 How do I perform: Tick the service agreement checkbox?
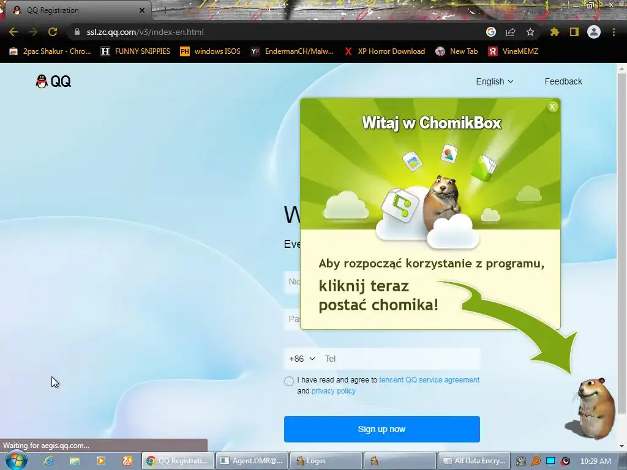coord(289,381)
